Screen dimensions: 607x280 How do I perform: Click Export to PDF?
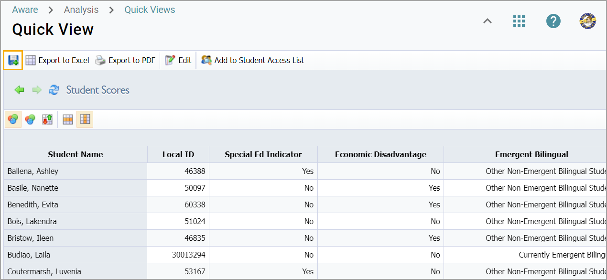coord(125,60)
